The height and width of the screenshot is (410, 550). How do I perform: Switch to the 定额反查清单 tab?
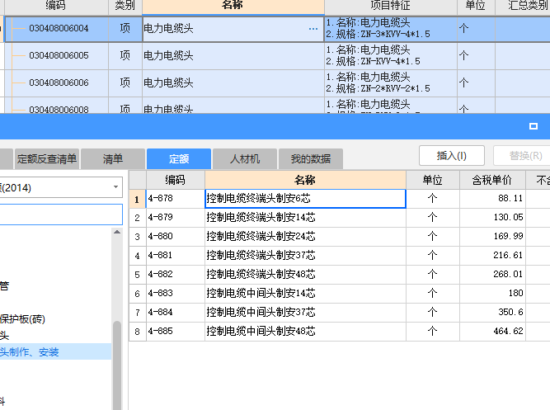(47, 159)
